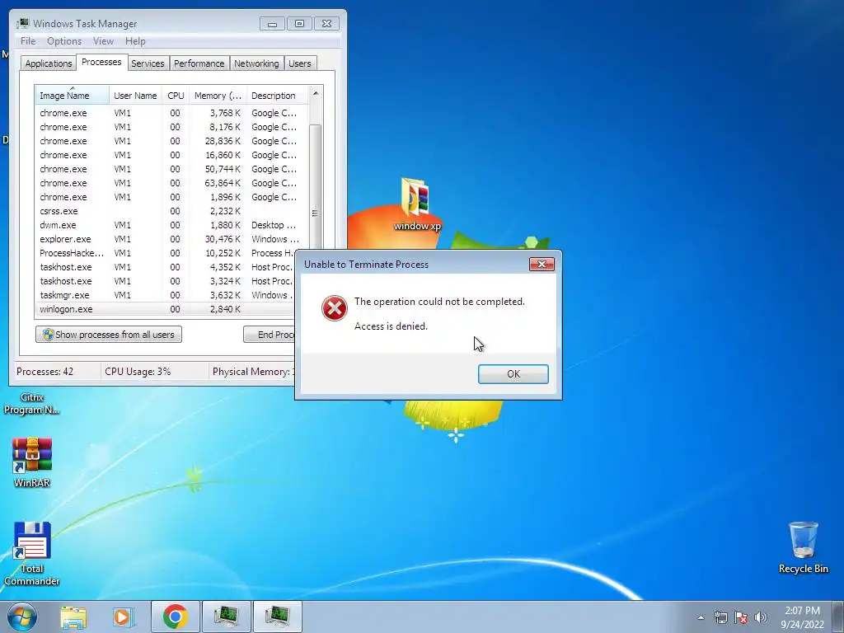Screen dimensions: 844x633
Task: Select the Processes tab
Action: pyautogui.click(x=101, y=62)
